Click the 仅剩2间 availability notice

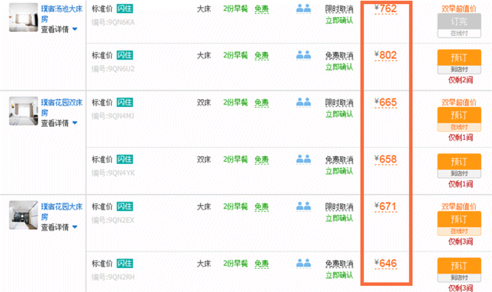(x=461, y=80)
